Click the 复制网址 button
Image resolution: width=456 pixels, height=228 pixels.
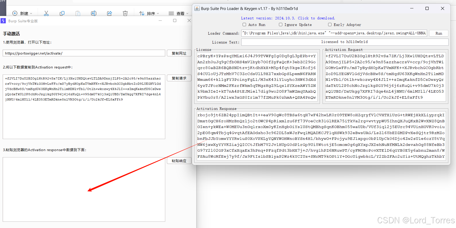pyautogui.click(x=179, y=53)
